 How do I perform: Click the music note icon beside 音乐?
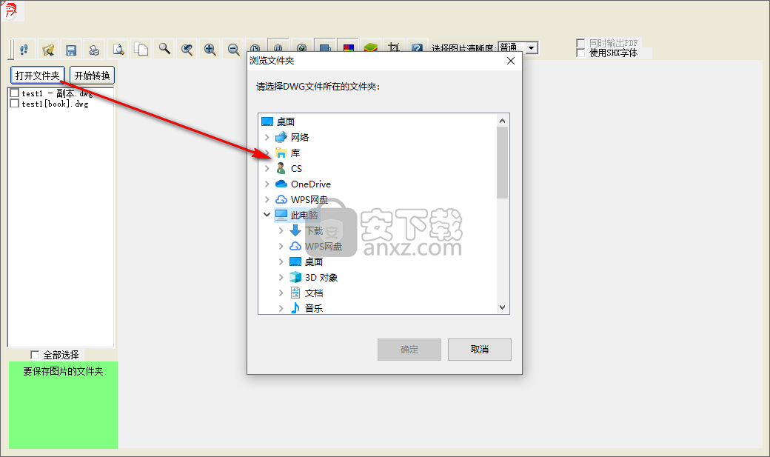[x=295, y=308]
